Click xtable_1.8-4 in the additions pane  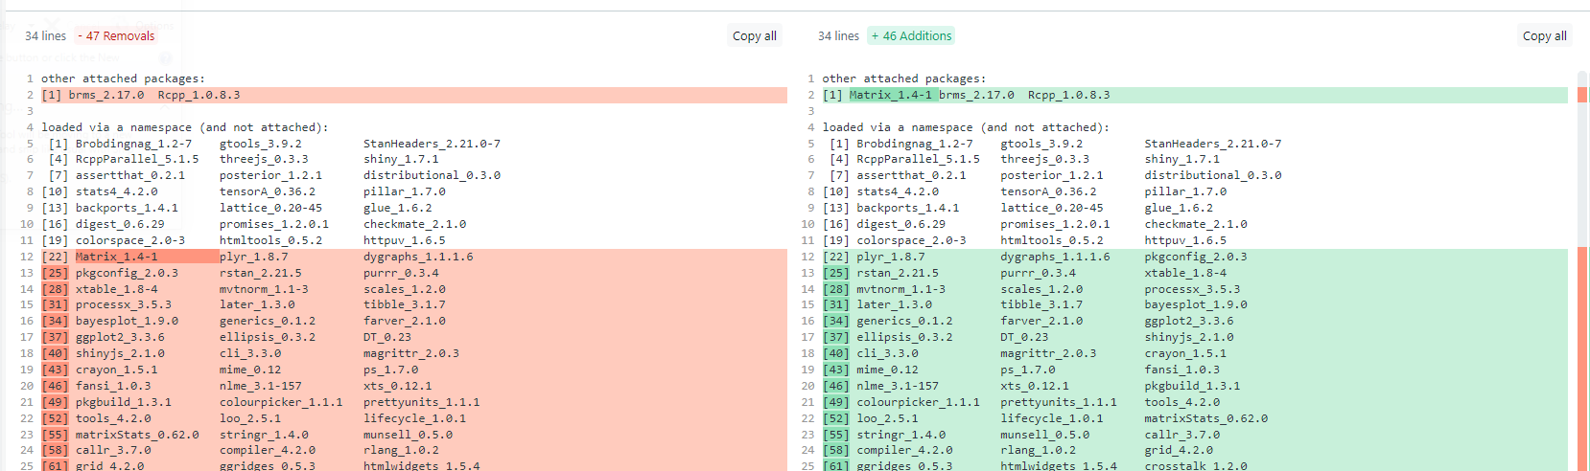pyautogui.click(x=1184, y=273)
